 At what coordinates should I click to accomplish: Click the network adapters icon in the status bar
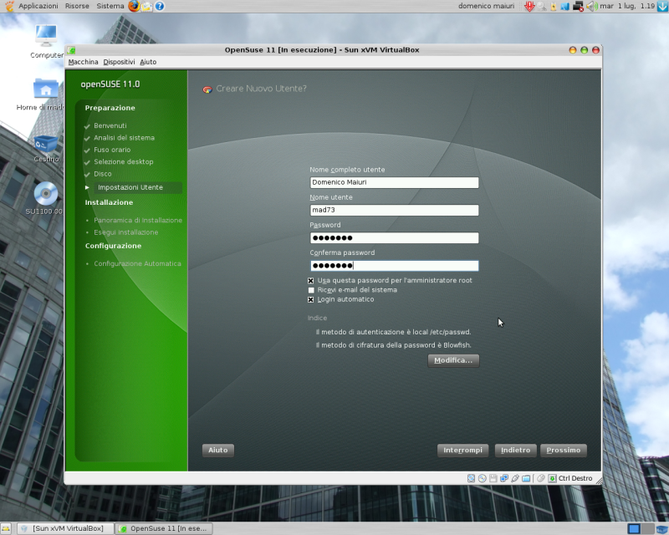click(503, 477)
